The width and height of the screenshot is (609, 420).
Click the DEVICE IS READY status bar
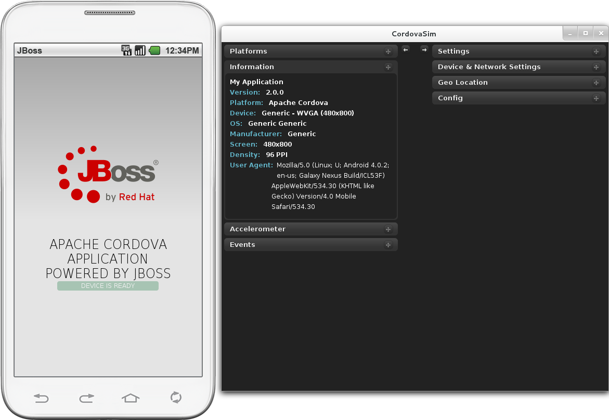(108, 286)
